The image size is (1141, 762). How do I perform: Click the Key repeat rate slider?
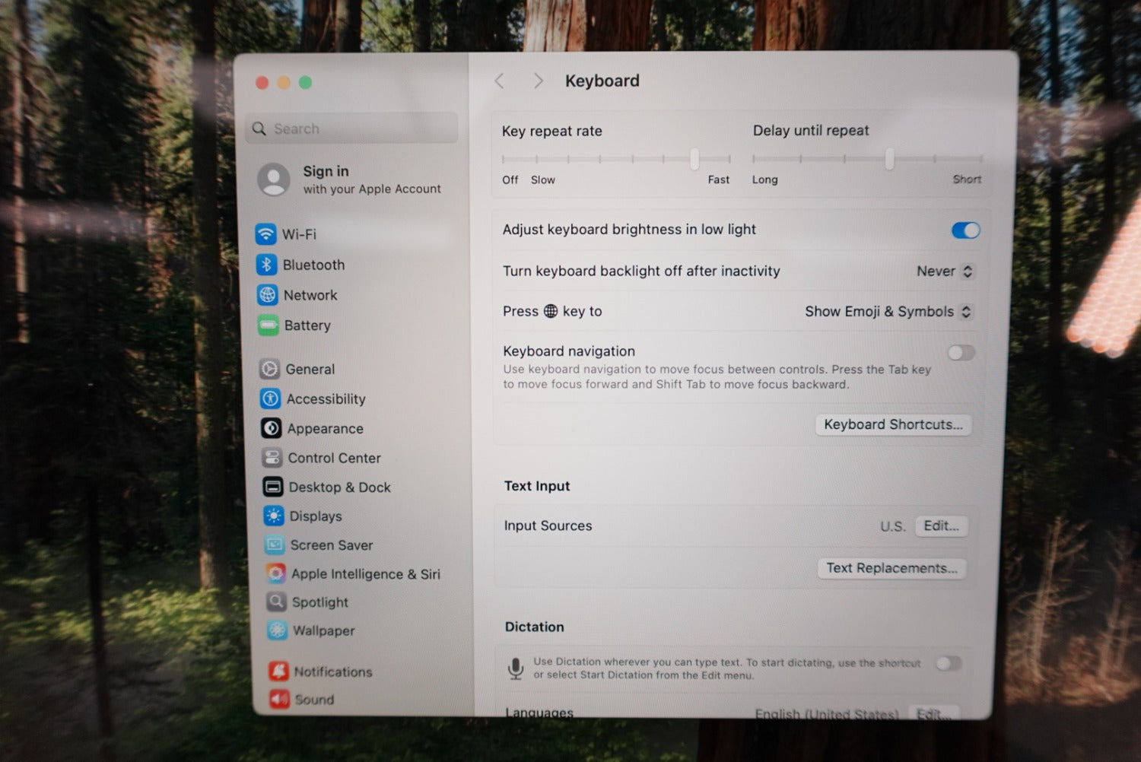point(616,159)
